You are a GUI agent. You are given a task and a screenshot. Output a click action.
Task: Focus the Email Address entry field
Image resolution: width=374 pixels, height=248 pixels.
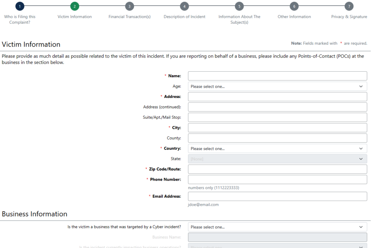[x=277, y=196]
